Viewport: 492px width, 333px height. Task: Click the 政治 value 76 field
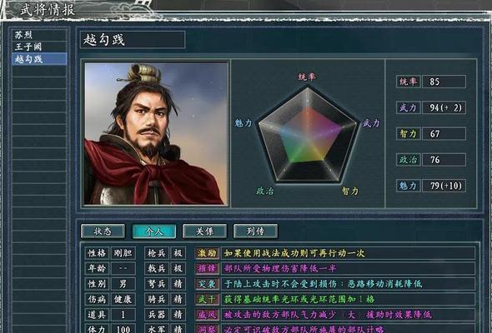coord(444,160)
